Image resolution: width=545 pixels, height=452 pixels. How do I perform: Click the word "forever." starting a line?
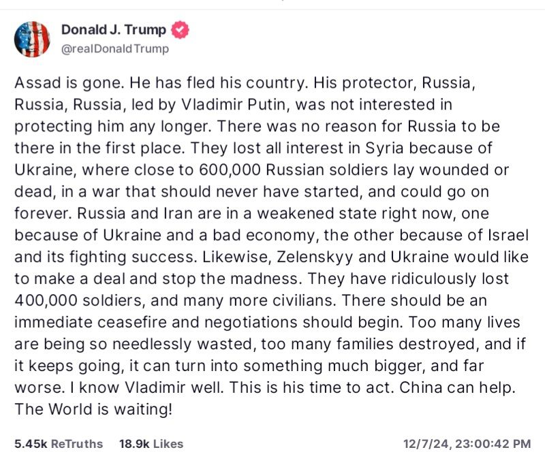tap(43, 213)
